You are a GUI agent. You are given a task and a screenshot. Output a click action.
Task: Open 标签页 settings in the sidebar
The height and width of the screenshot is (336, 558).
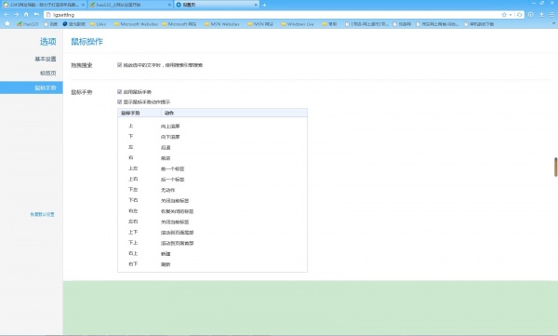(48, 73)
